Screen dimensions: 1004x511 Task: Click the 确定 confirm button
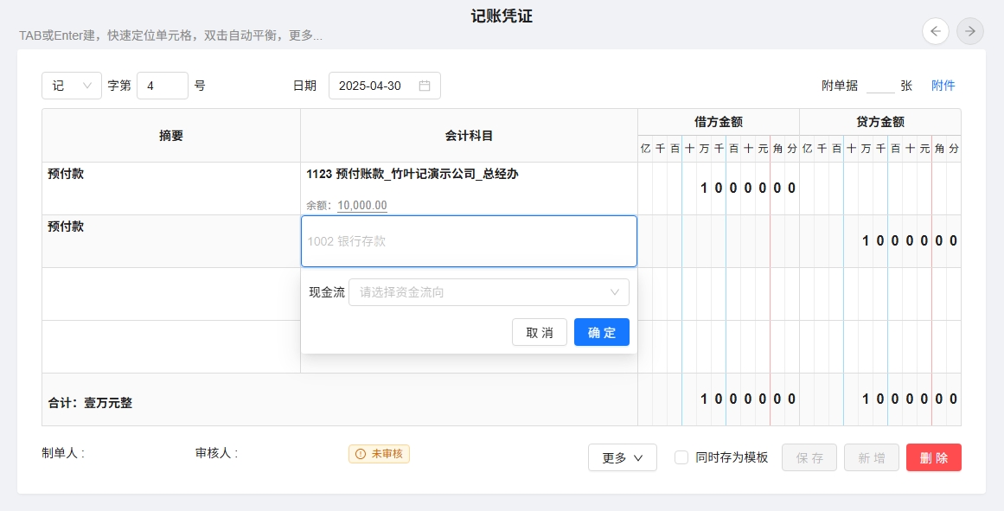(x=601, y=333)
